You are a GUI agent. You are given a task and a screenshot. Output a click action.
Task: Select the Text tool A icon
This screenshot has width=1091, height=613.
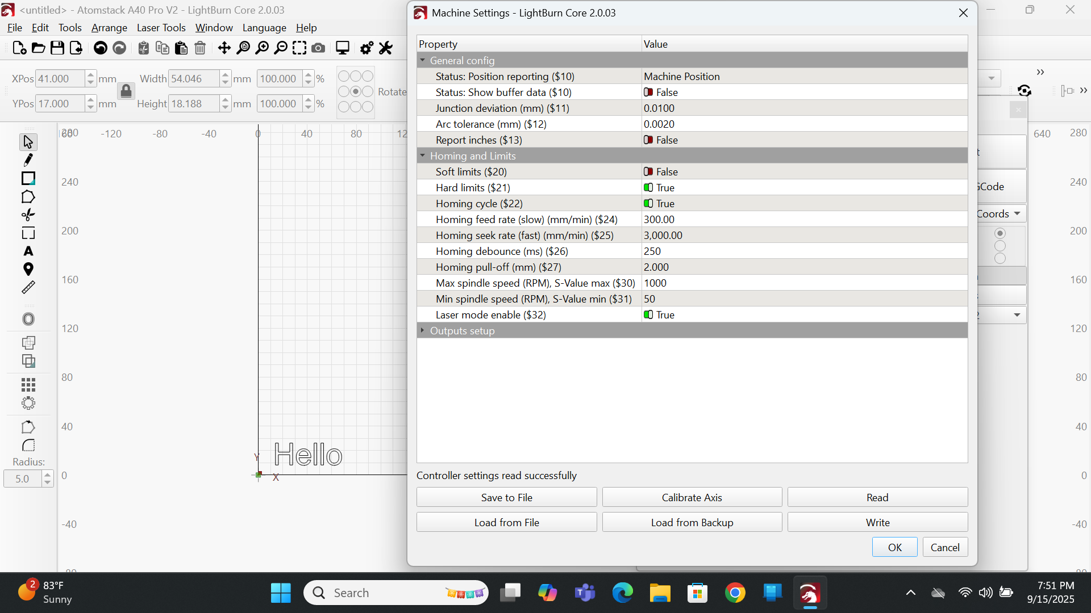[28, 251]
